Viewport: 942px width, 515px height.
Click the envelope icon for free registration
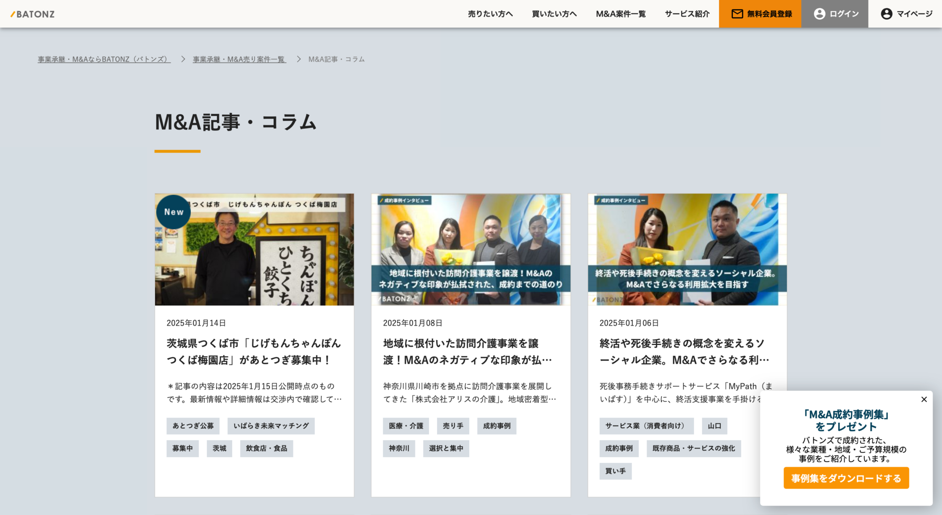(737, 14)
